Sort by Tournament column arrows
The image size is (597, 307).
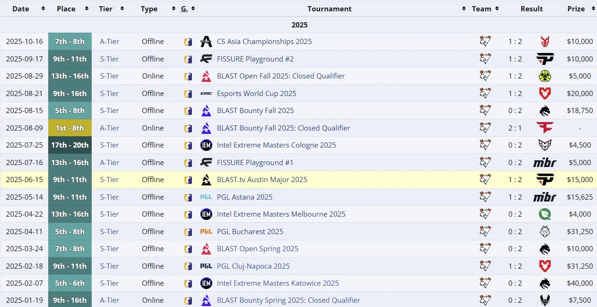pos(464,9)
